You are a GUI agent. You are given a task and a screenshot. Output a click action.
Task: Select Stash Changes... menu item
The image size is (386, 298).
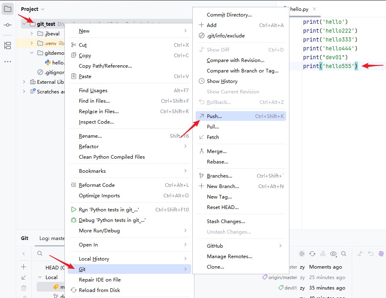coord(241,221)
